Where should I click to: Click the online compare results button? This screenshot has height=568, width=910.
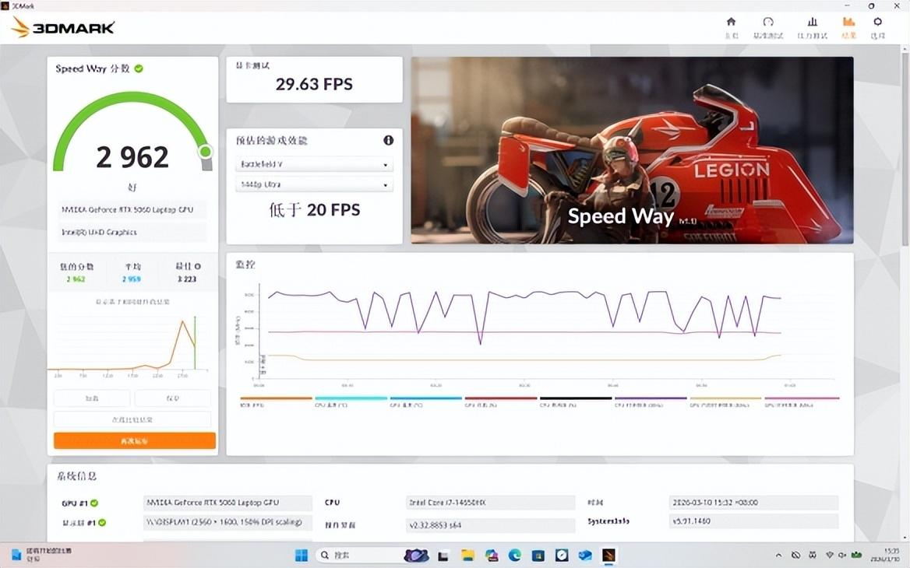click(132, 419)
